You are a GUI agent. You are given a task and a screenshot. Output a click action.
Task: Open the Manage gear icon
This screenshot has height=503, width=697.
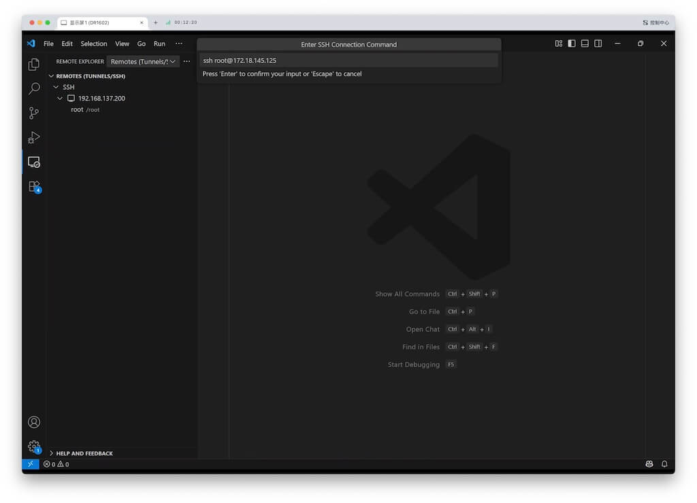coord(33,447)
